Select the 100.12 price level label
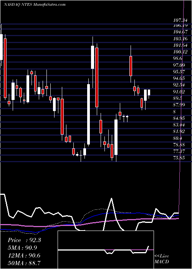192x269 pixels. [180, 52]
